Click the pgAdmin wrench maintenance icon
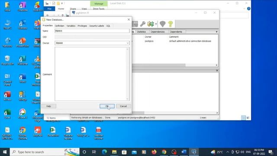 pos(143,24)
